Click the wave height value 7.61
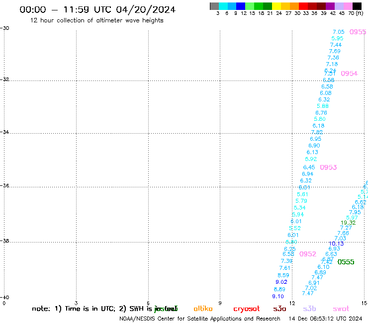This screenshot has height=323, width=368. click(x=284, y=268)
